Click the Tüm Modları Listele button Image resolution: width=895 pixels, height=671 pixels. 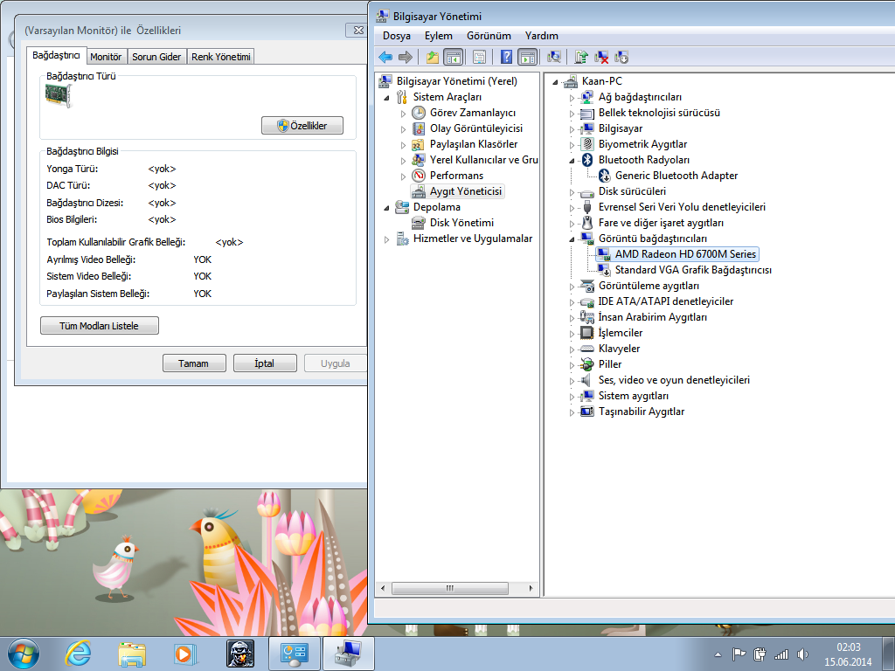100,326
